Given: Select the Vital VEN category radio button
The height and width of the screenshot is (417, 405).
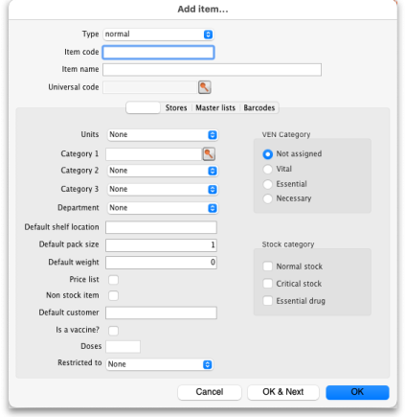Looking at the screenshot, I should click(267, 169).
